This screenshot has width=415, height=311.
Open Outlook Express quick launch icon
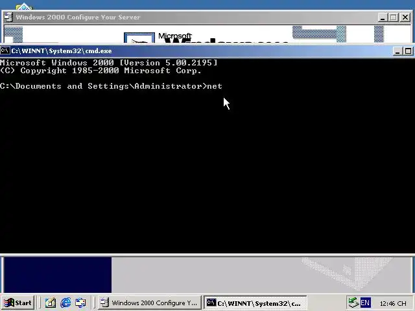pos(80,303)
